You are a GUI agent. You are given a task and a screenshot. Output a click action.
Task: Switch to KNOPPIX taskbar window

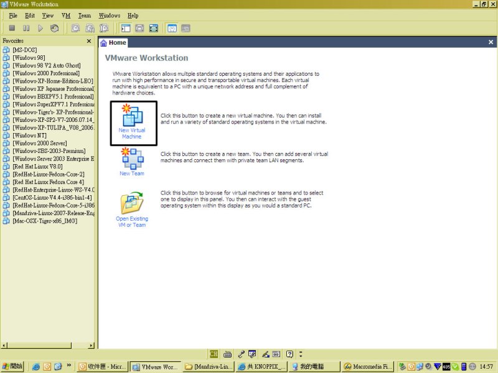[261, 366]
